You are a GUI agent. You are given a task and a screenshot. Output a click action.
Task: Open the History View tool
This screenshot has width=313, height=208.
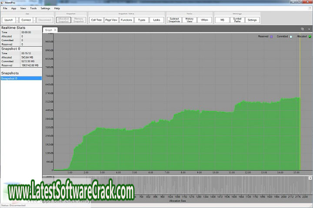tap(189, 20)
